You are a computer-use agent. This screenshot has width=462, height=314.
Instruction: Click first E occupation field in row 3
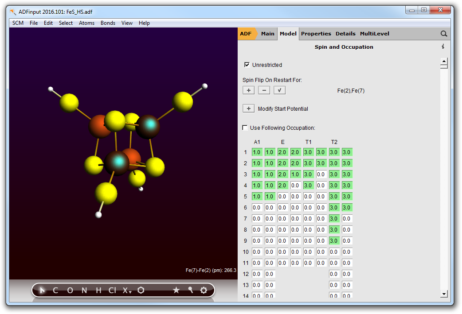point(282,174)
